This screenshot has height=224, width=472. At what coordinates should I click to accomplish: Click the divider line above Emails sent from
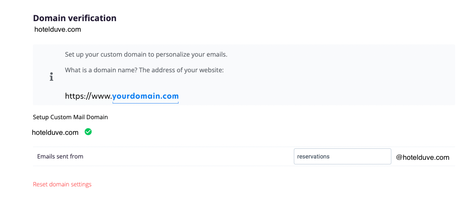tap(244, 147)
